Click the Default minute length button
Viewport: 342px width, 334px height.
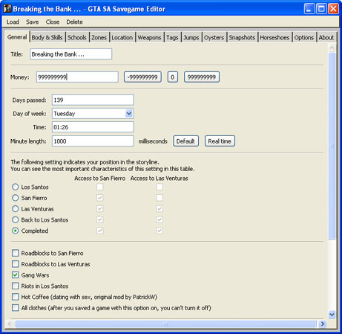(185, 141)
